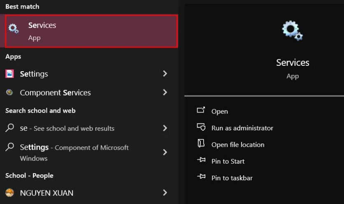Click the Component Services app icon
This screenshot has width=344, height=204.
pyautogui.click(x=9, y=93)
